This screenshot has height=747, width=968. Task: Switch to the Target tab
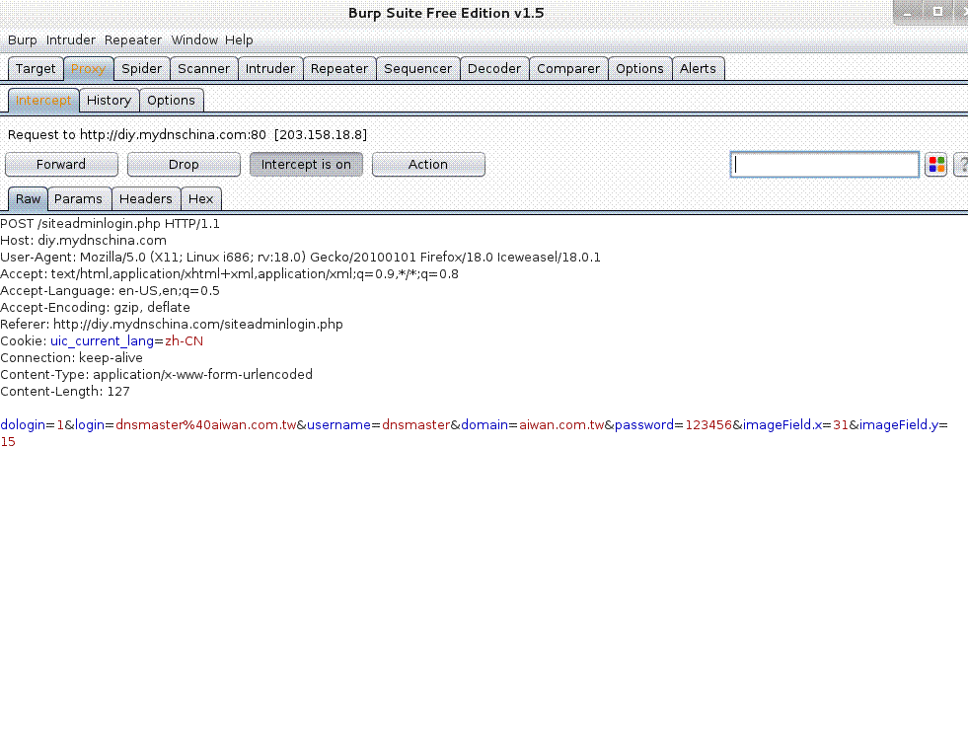(36, 68)
